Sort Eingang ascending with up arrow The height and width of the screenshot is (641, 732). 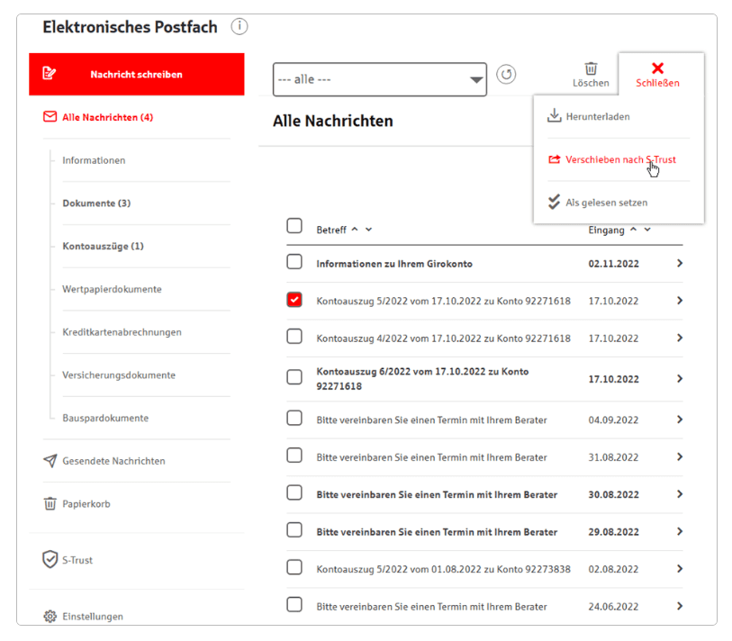click(x=633, y=230)
